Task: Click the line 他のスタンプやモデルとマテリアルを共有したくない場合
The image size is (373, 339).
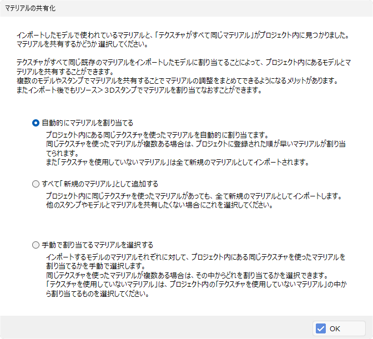Action: point(159,205)
